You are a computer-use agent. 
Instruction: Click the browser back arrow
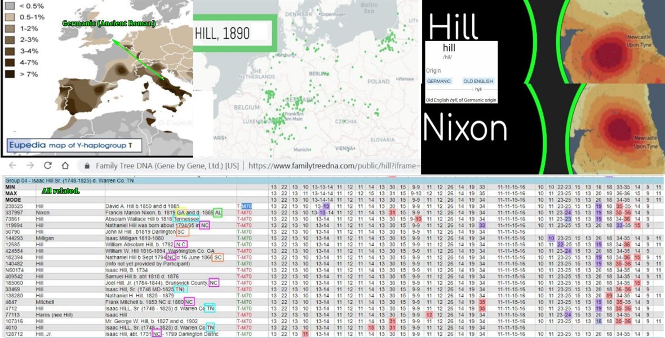11,166
